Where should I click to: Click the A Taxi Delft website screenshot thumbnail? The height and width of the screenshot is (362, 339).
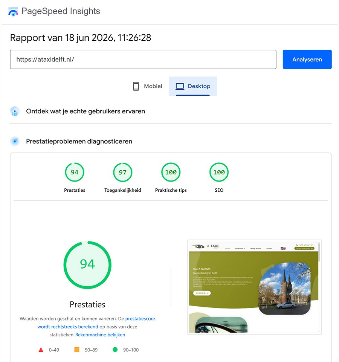point(254,287)
